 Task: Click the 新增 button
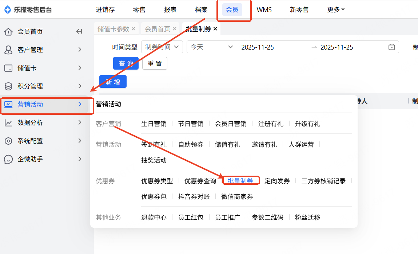[x=113, y=82]
